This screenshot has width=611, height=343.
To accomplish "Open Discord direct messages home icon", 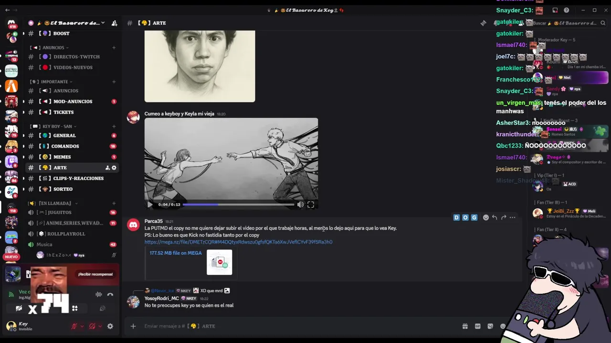I will 11,23.
